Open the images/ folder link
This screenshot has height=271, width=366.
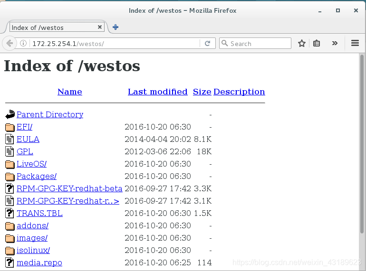[32, 238]
